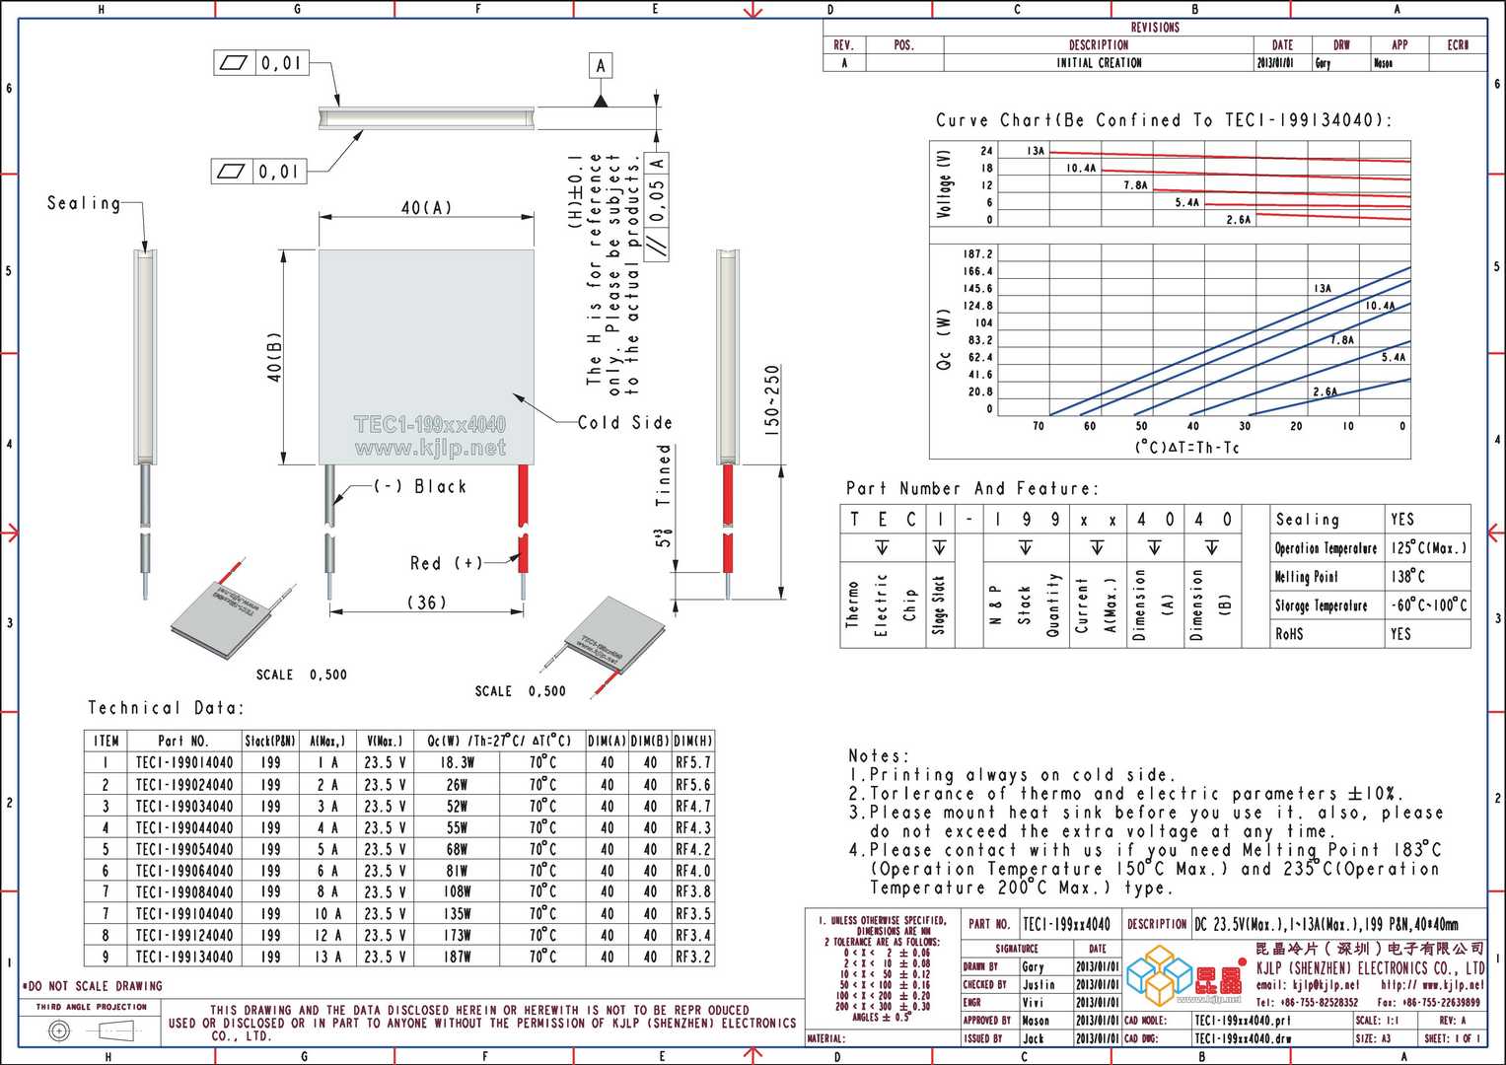Click the Storage Temperature -60°C~100°C value
This screenshot has width=1506, height=1065.
pos(1428,605)
